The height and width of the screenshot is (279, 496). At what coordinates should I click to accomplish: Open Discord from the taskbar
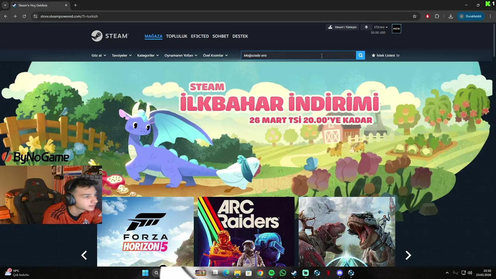[340, 273]
